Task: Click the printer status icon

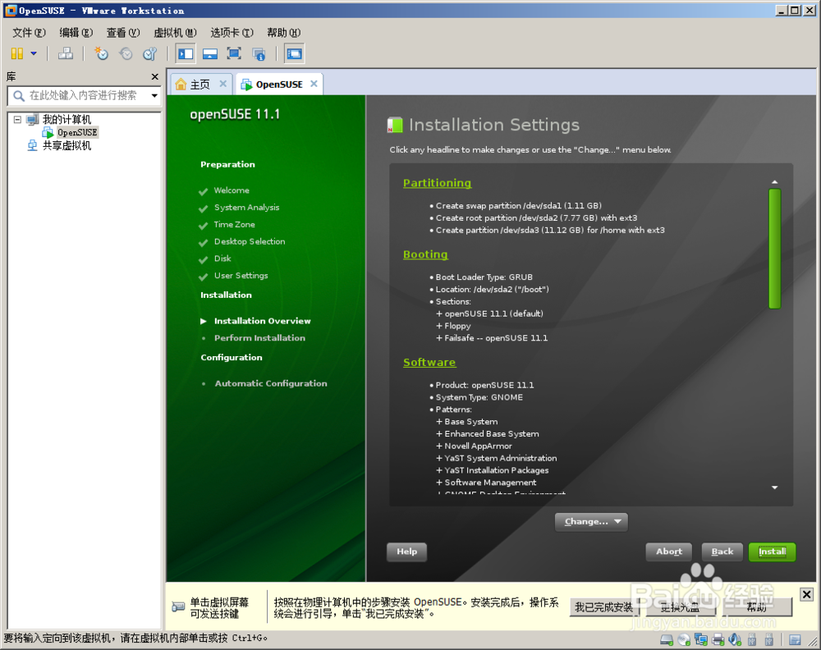Action: point(718,639)
